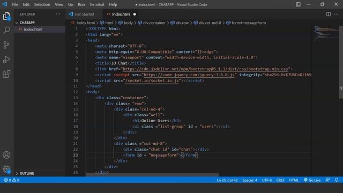Click the EXPLORER panel title
The image size is (343, 193).
pos(27,14)
